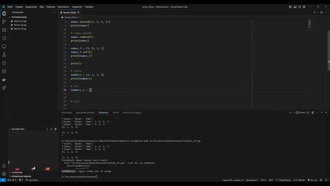330x186 pixels.
Task: Maximize the terminal panel with chevron
Action: pyautogui.click(x=322, y=113)
